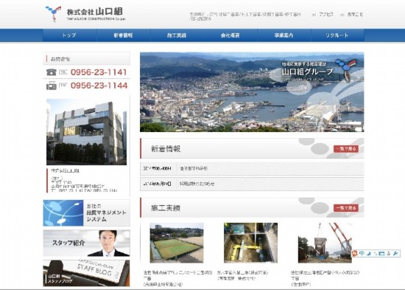Open the 品質マネジメントシステム banner
Viewport: 405px width, 290px height.
87,213
